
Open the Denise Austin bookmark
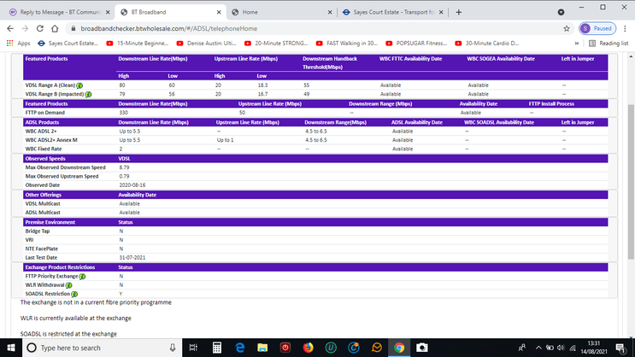coord(207,43)
